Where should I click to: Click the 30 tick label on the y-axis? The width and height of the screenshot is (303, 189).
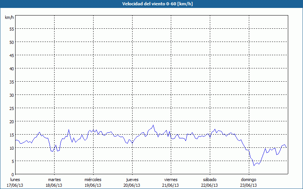pos(11,95)
